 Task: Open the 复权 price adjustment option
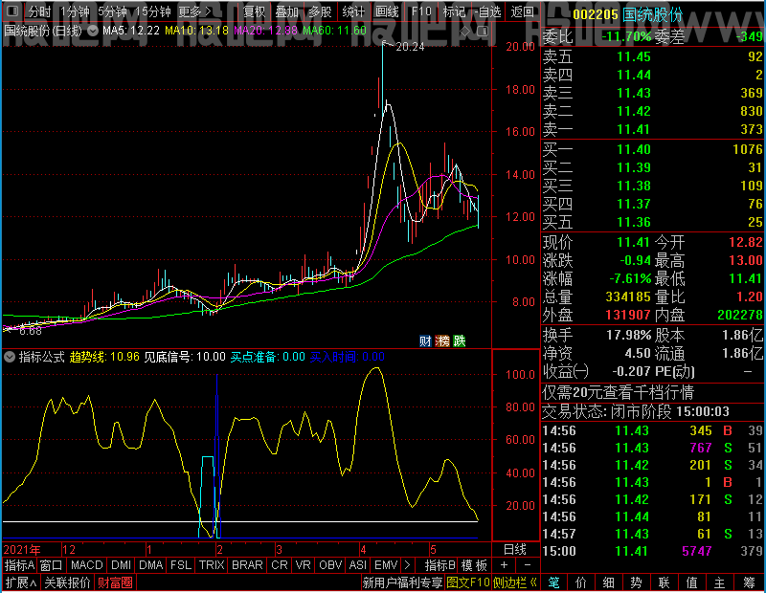(254, 11)
